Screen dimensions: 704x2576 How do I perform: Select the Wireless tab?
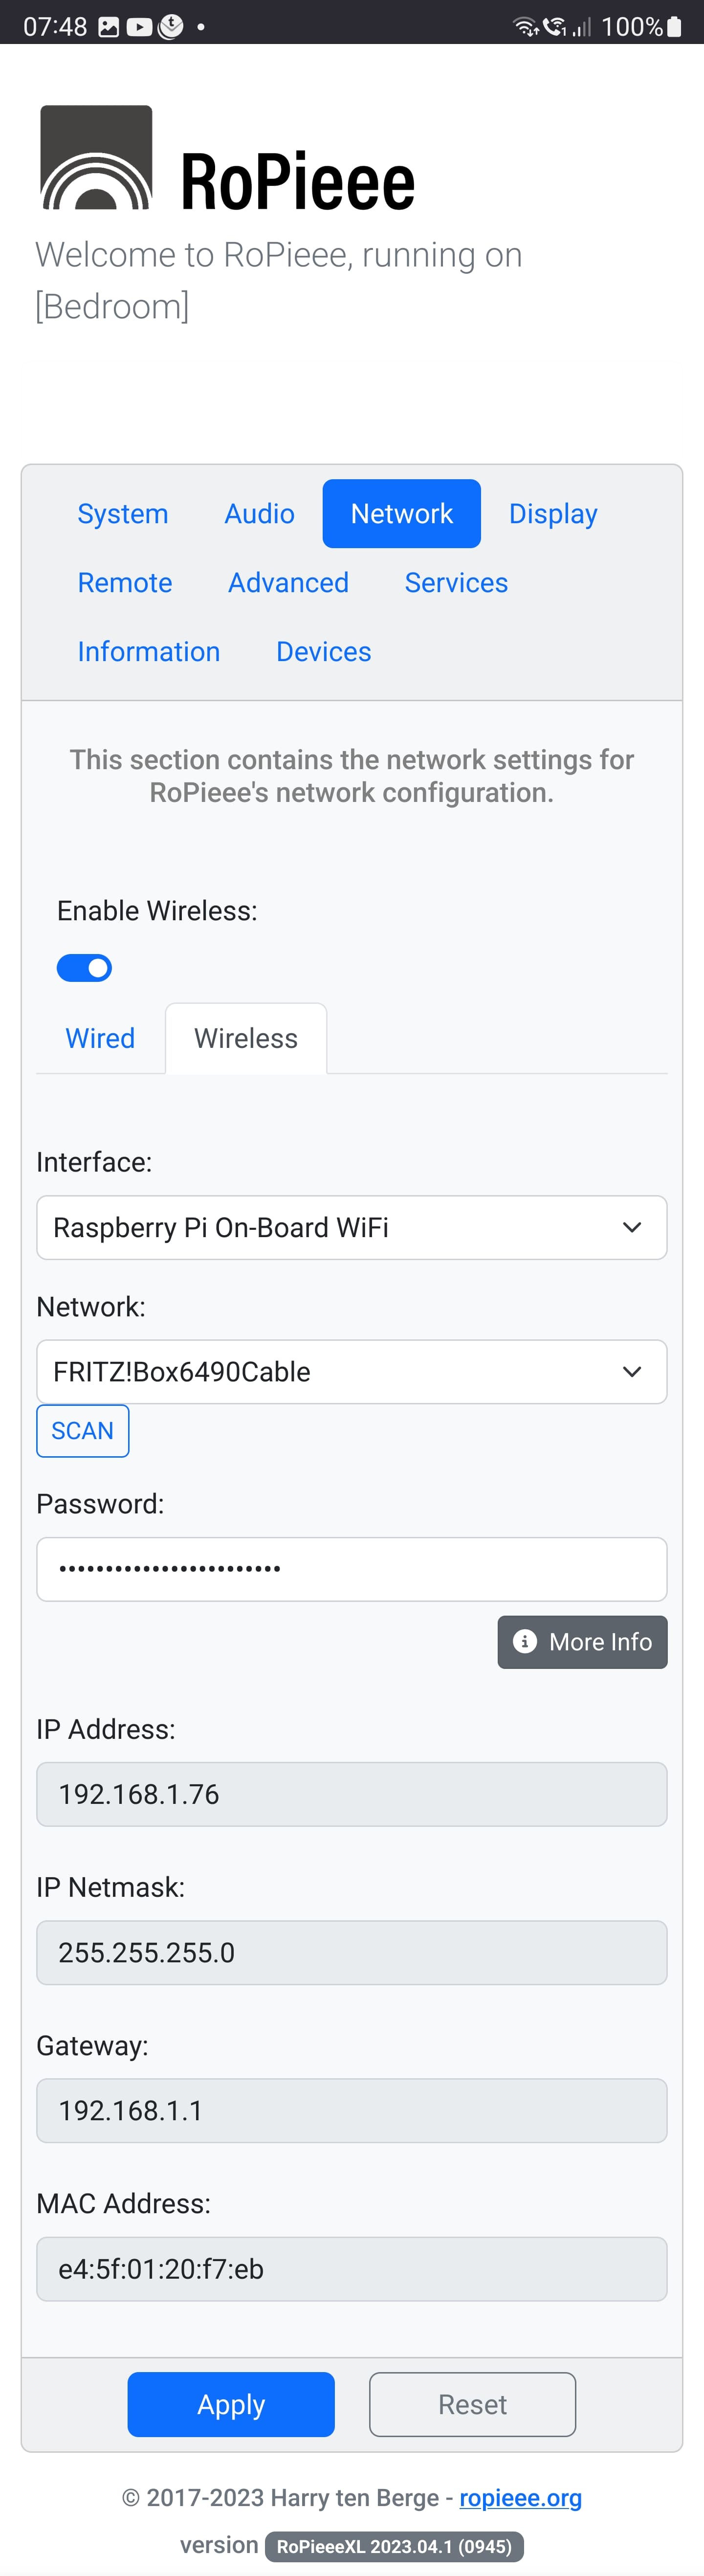246,1038
